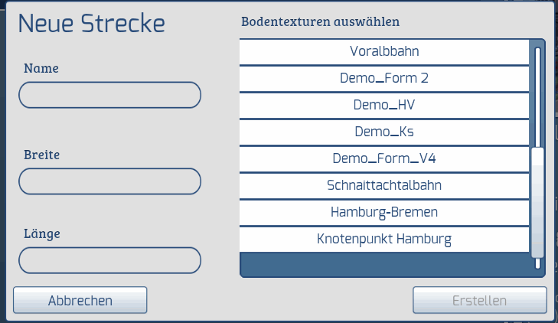Click the Breite label text
Screen dimensions: 558x323
point(42,154)
